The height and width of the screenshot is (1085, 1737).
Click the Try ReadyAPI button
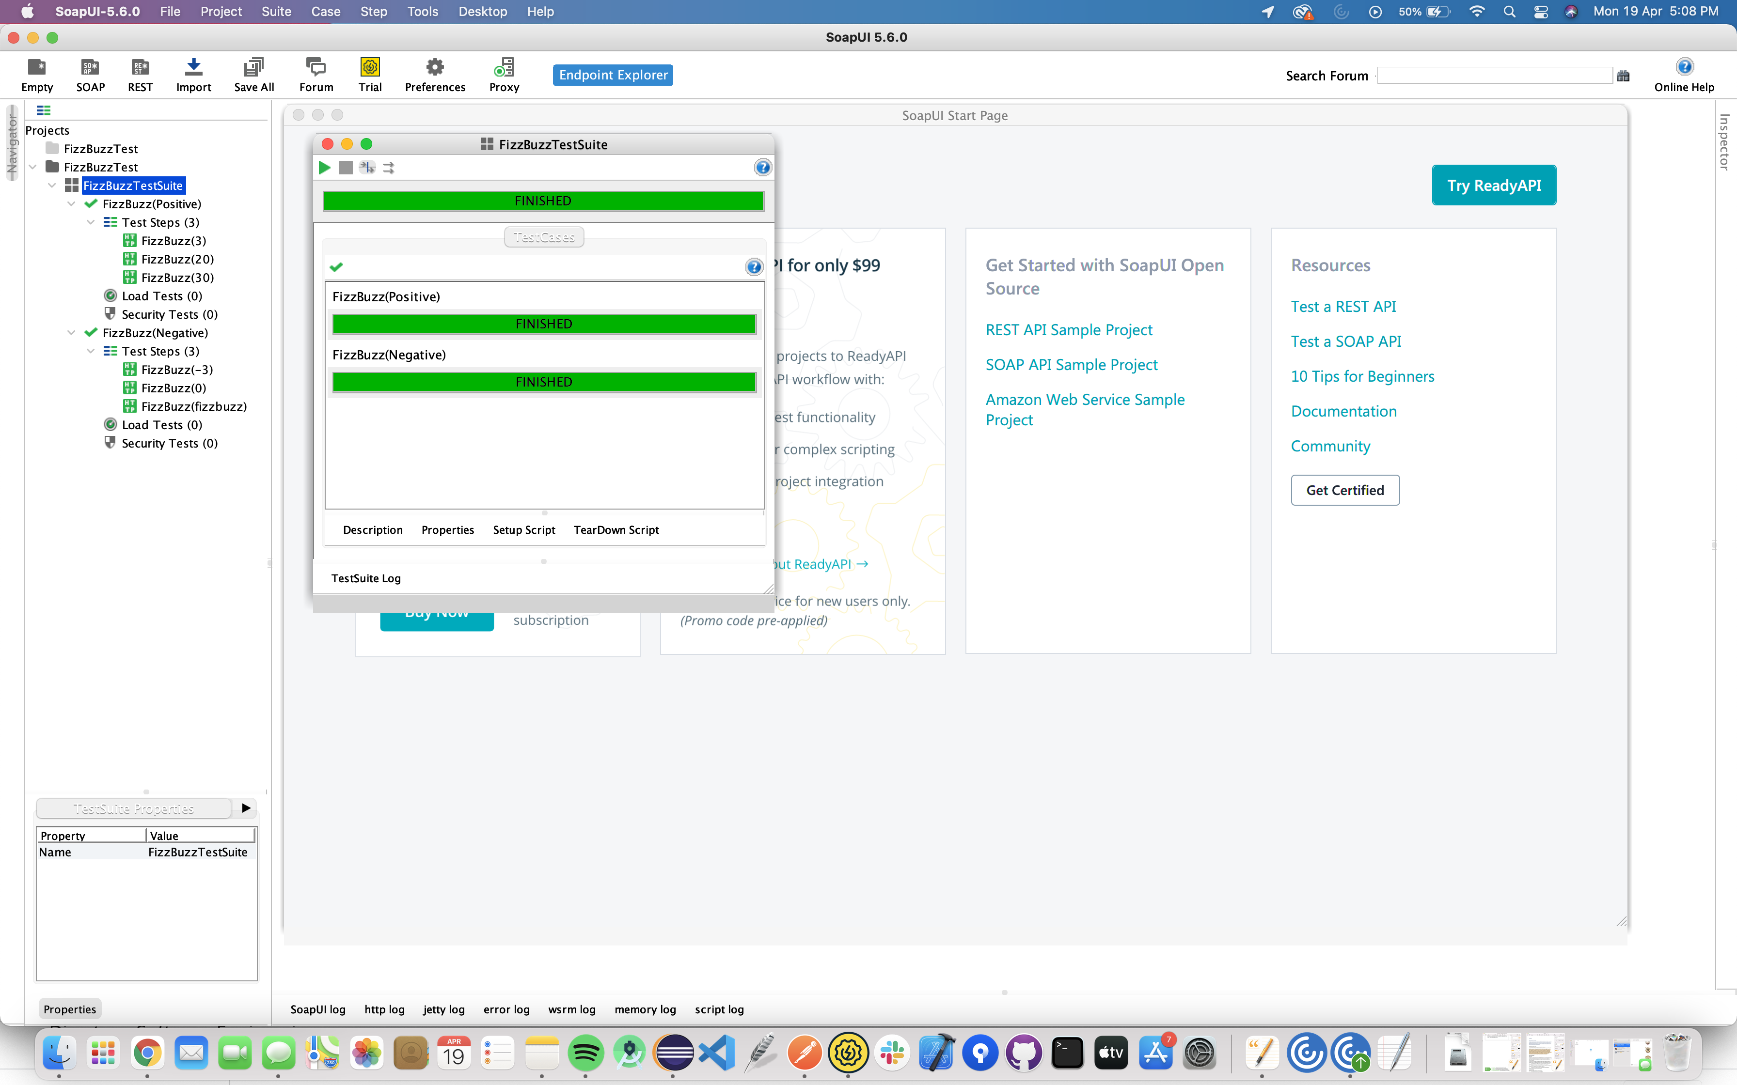[x=1494, y=185]
